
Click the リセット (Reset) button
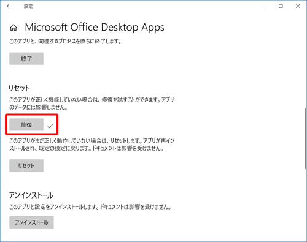pos(26,165)
